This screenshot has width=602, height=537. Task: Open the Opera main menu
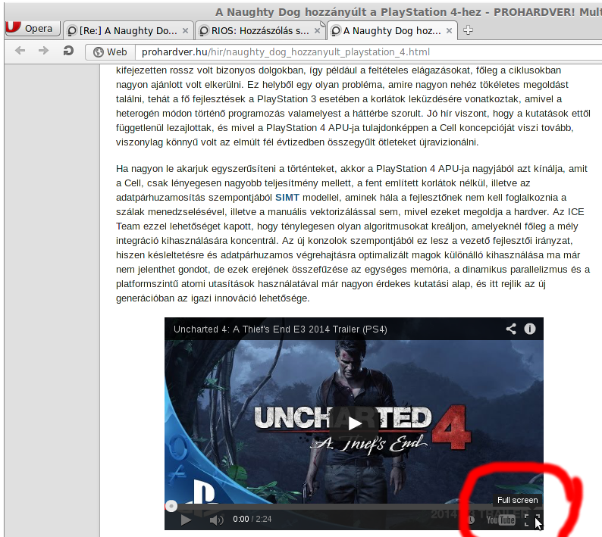coord(33,29)
